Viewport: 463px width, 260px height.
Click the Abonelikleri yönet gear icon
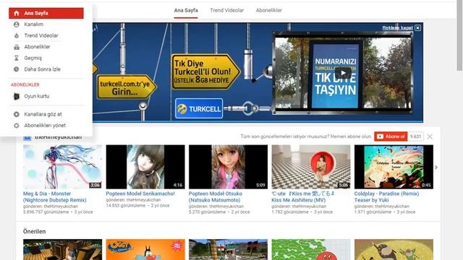pos(17,125)
